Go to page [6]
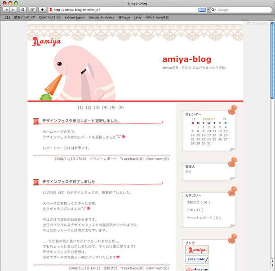Image resolution: width=275 pixels, height=271 pixels. pos(121,107)
